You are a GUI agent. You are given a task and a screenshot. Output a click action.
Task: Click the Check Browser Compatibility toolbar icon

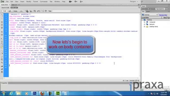pos(42,11)
